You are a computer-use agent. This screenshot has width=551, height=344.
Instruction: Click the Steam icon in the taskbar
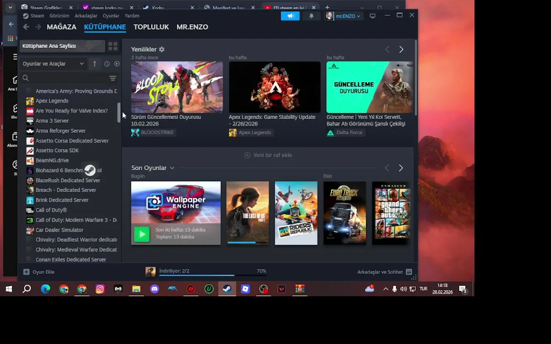[227, 289]
